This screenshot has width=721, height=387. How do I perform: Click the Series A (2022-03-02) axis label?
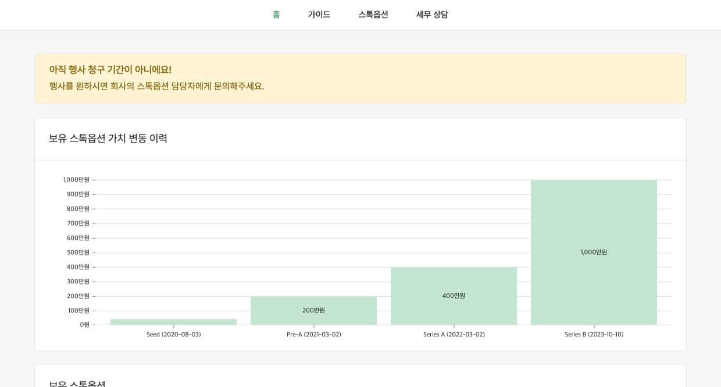pos(454,335)
